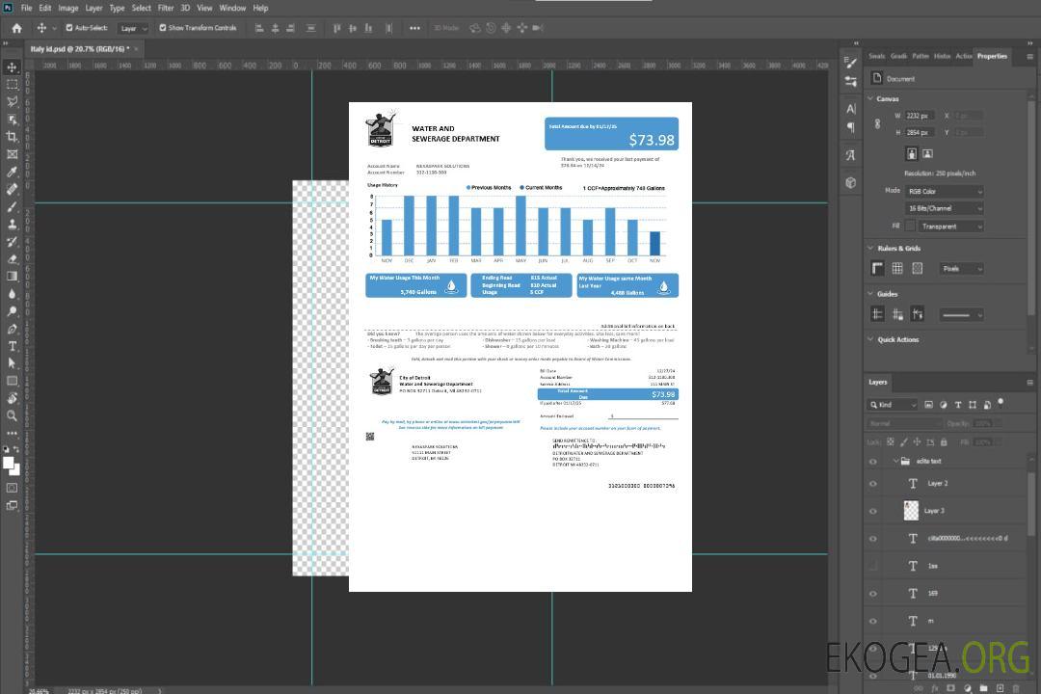Open the 16 Bits/Channel dropdown
This screenshot has height=694, width=1041.
(x=944, y=208)
